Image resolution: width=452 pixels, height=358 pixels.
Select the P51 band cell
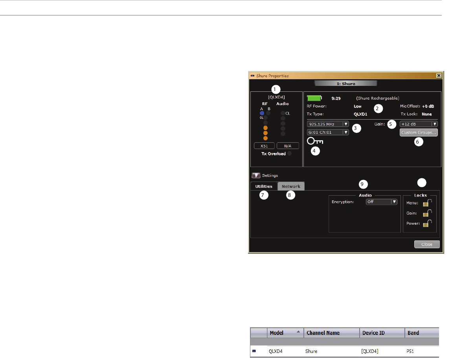pos(410,351)
